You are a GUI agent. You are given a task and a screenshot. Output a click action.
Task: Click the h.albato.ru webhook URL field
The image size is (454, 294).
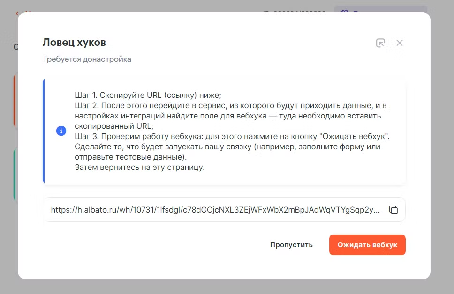point(216,210)
